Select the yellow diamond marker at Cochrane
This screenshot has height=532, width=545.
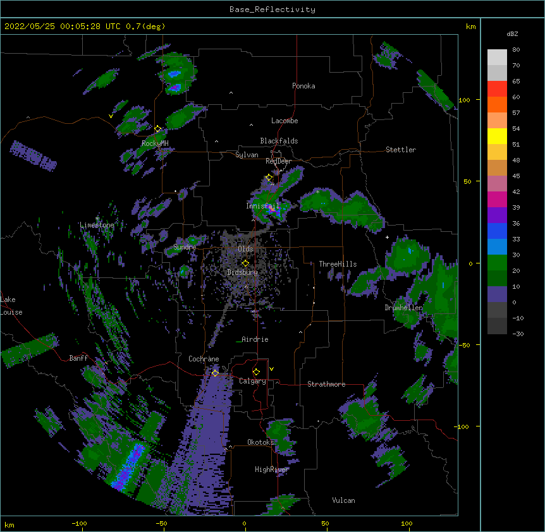215,373
